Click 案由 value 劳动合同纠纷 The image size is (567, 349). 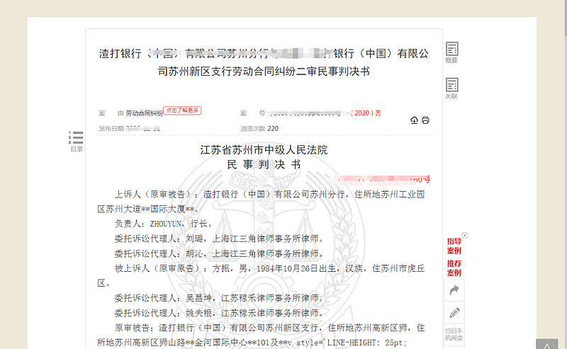(144, 113)
